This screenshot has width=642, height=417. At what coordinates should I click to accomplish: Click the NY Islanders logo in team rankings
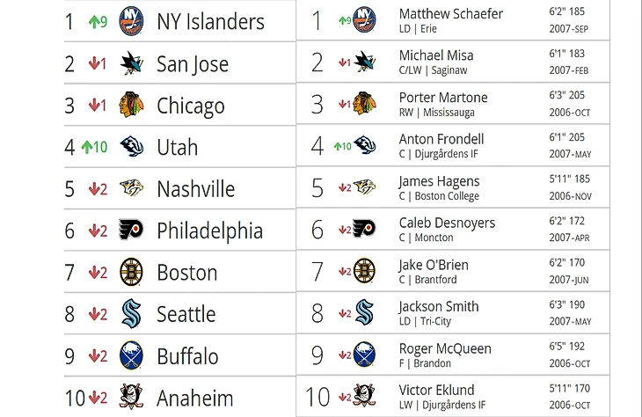(x=130, y=22)
